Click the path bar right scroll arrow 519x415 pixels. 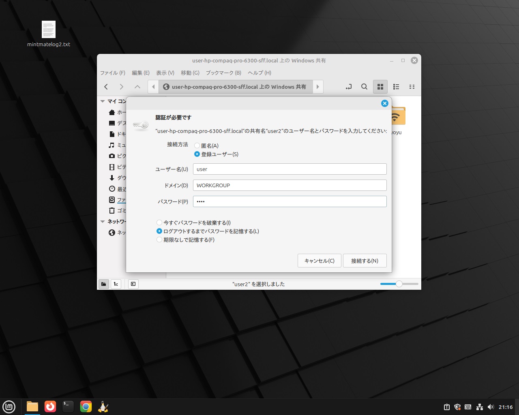[318, 87]
